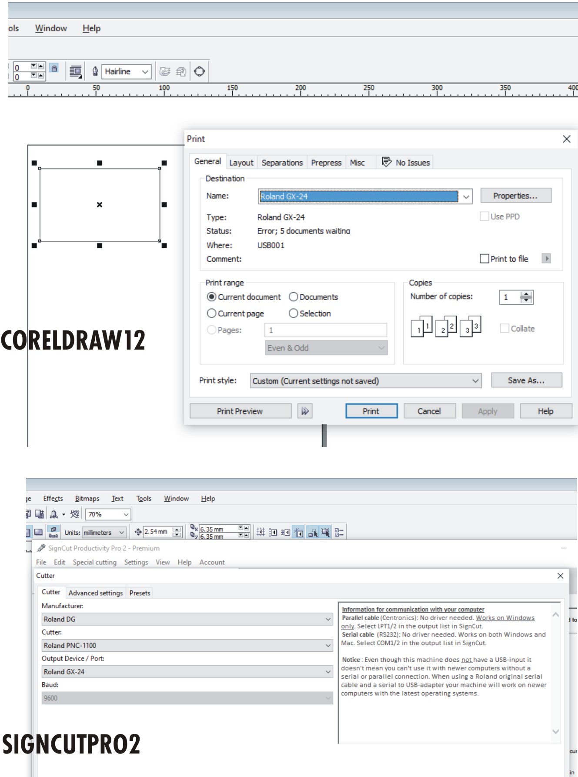This screenshot has height=777, width=578.
Task: Select Documents radio button
Action: pos(293,297)
